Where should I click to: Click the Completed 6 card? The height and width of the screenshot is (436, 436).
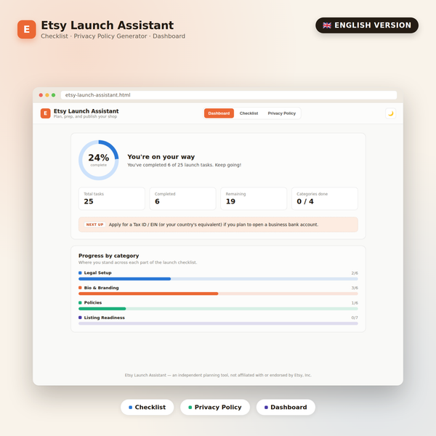182,198
